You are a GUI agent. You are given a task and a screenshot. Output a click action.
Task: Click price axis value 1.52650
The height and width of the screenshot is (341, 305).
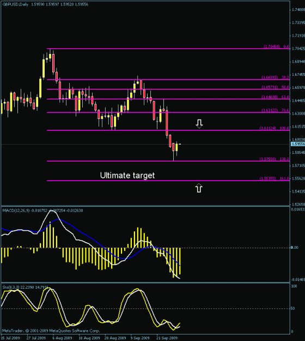298,205
